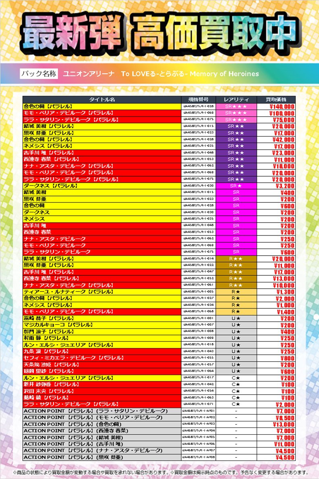
Task: Click ダークネス【パラレル】 title cell
Action: (x=102, y=186)
